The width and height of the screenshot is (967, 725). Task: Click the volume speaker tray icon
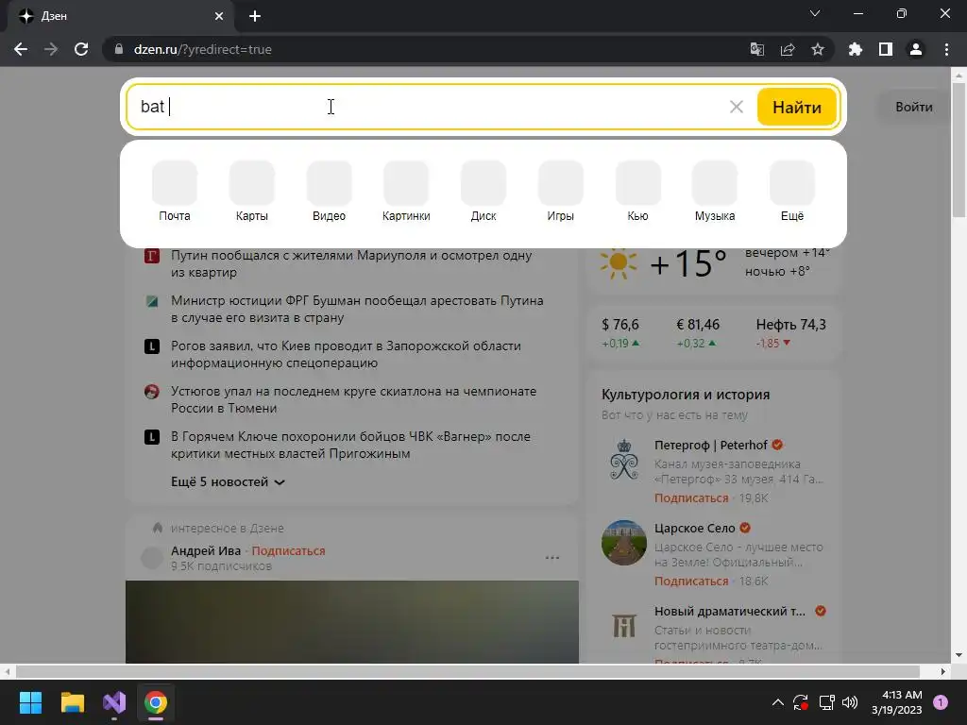click(x=850, y=702)
